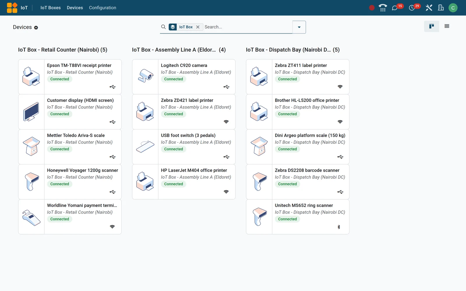Open the company switcher building icon
This screenshot has height=291, width=466.
pyautogui.click(x=441, y=8)
